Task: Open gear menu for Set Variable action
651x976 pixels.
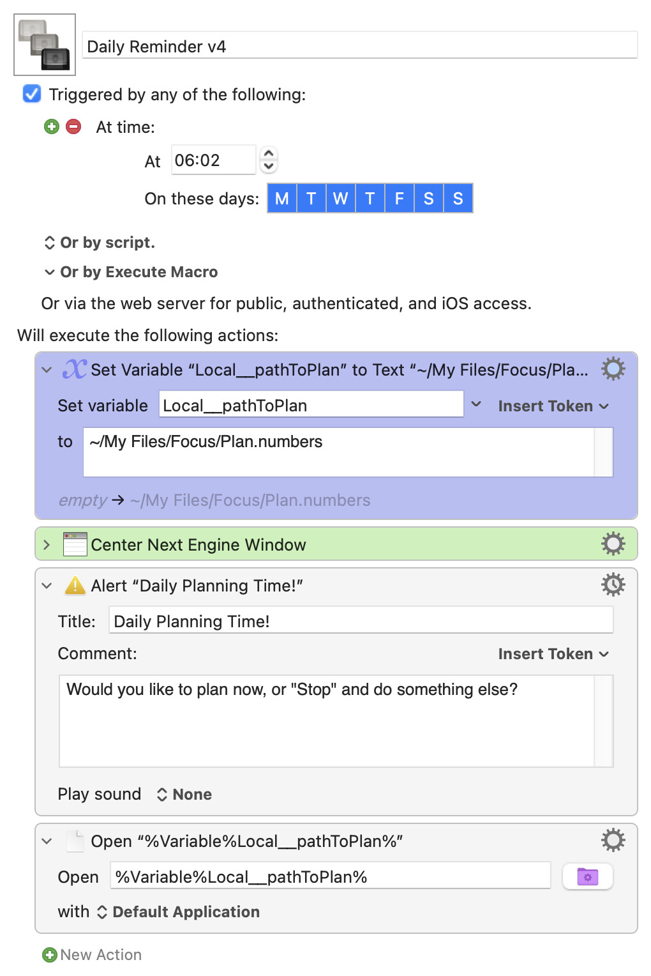Action: (x=613, y=369)
